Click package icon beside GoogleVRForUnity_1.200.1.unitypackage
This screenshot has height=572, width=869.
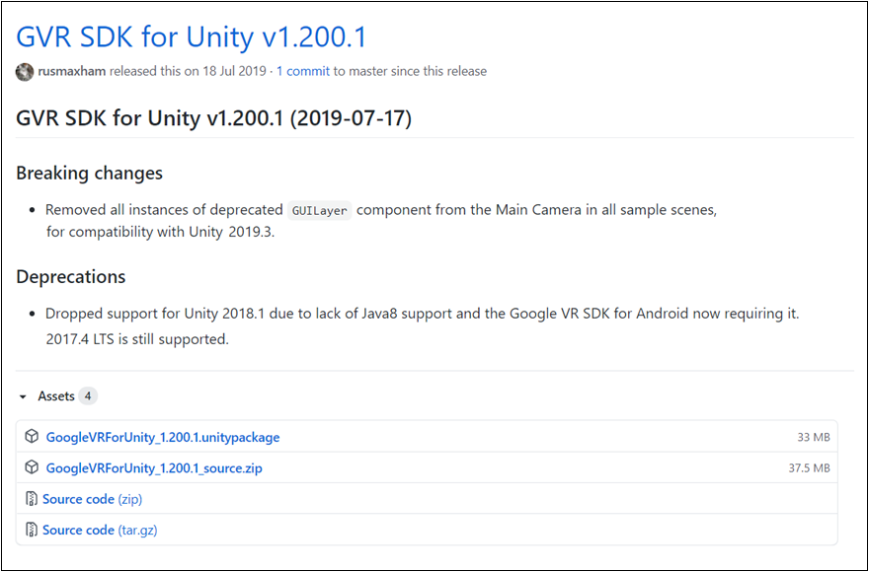pos(32,436)
